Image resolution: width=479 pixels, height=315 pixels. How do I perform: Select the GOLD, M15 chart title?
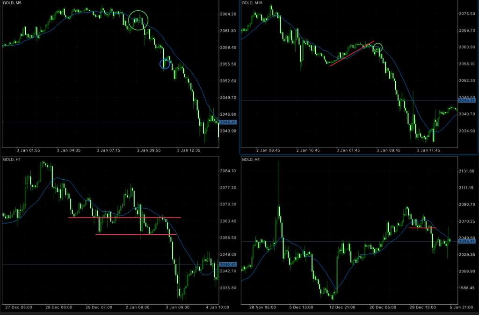pyautogui.click(x=252, y=3)
